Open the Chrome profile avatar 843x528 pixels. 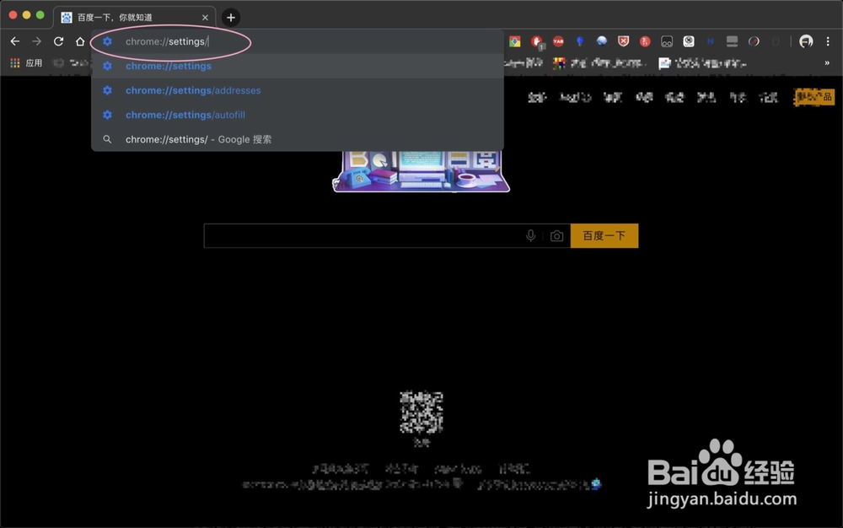tap(807, 40)
